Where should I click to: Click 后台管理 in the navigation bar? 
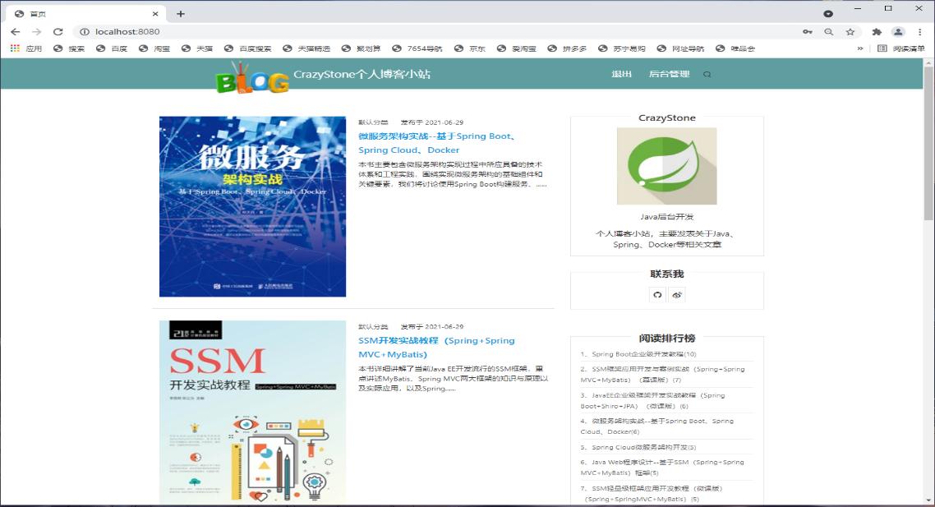[669, 75]
